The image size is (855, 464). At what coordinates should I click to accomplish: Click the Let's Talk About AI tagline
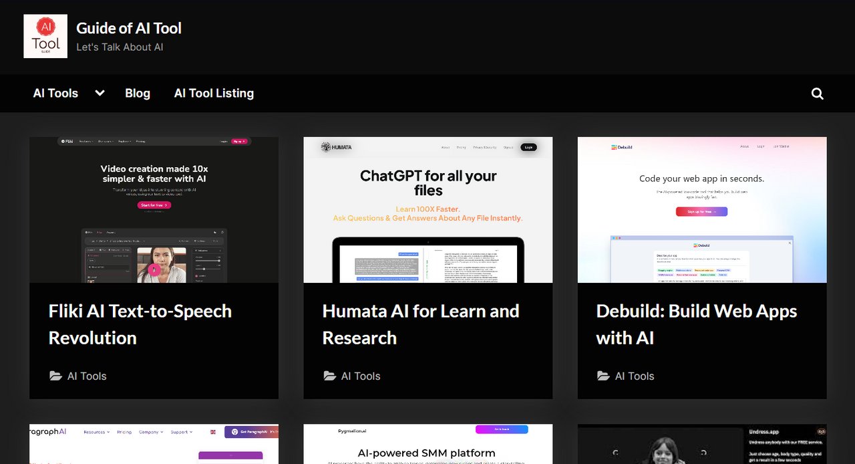(120, 47)
